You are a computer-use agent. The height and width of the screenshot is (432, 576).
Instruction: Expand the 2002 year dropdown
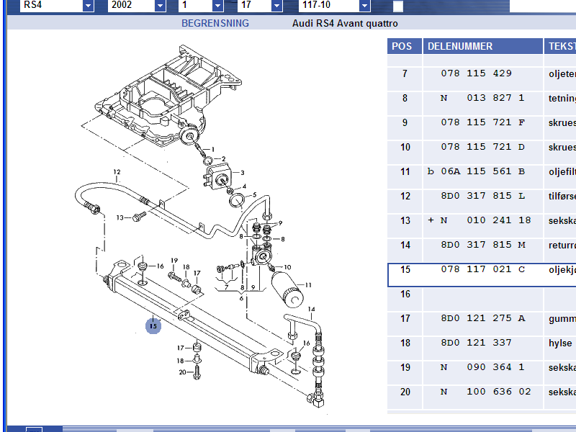160,6
